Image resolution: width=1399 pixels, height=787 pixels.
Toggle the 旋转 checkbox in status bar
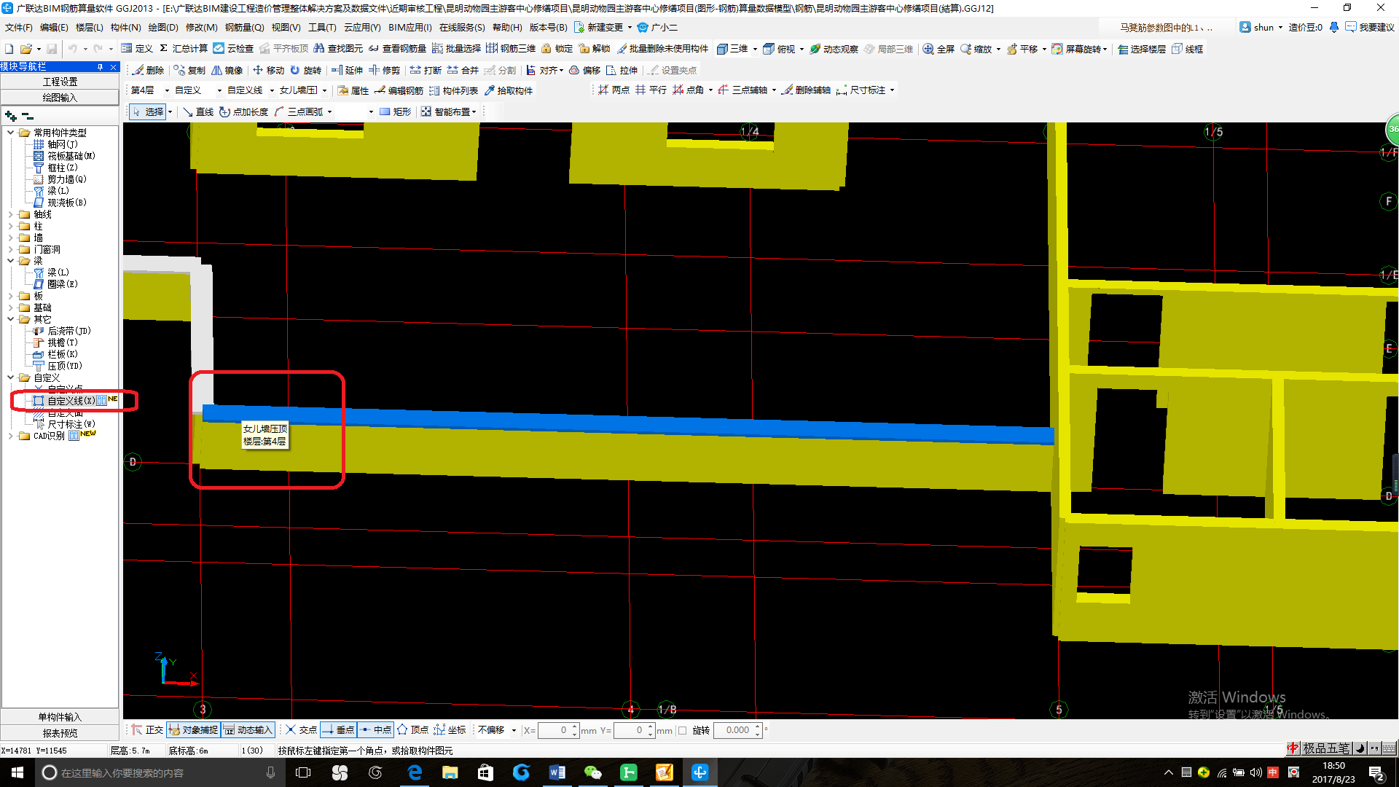point(683,730)
